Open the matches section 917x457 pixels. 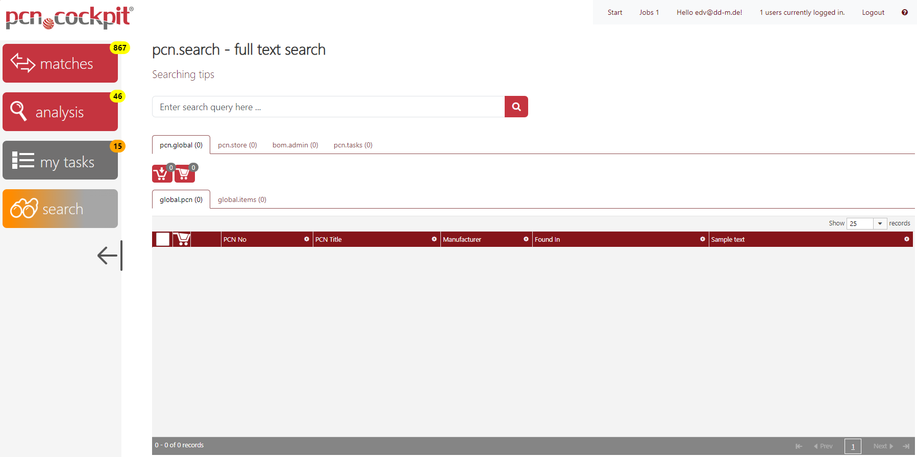[60, 63]
